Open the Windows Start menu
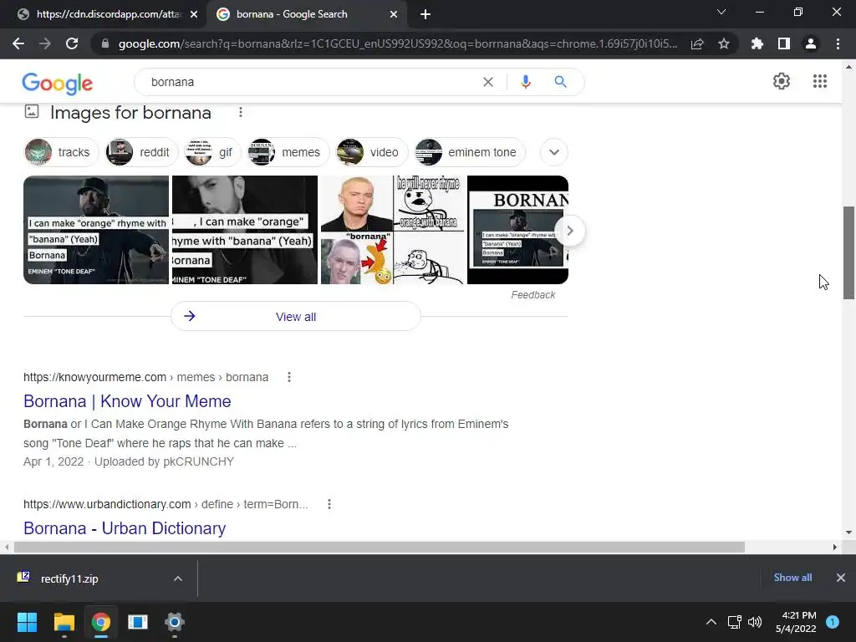 pyautogui.click(x=27, y=622)
